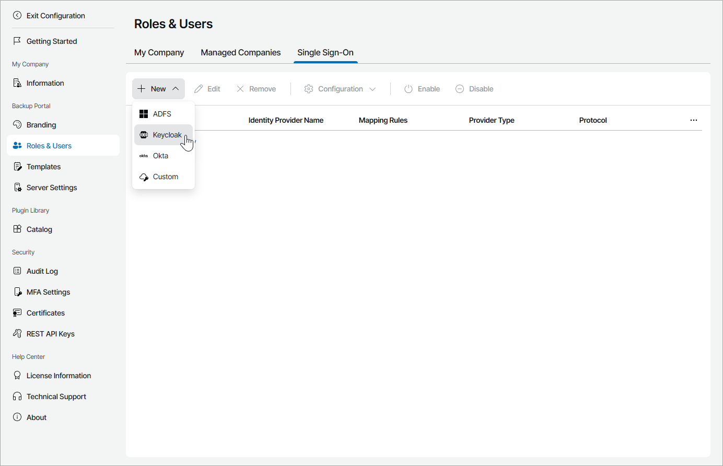This screenshot has width=723, height=466.
Task: Pick ADFS in the dropdown list
Action: coord(162,114)
